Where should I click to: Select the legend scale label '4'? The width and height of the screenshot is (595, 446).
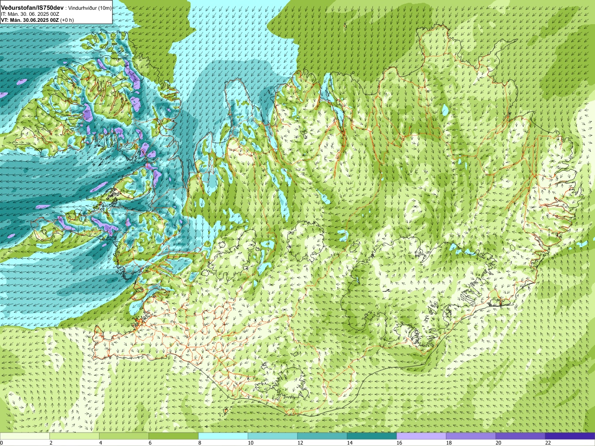[x=100, y=443]
